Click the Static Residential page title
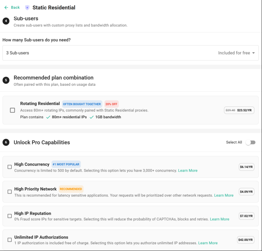The height and width of the screenshot is (251, 262). coord(54,8)
